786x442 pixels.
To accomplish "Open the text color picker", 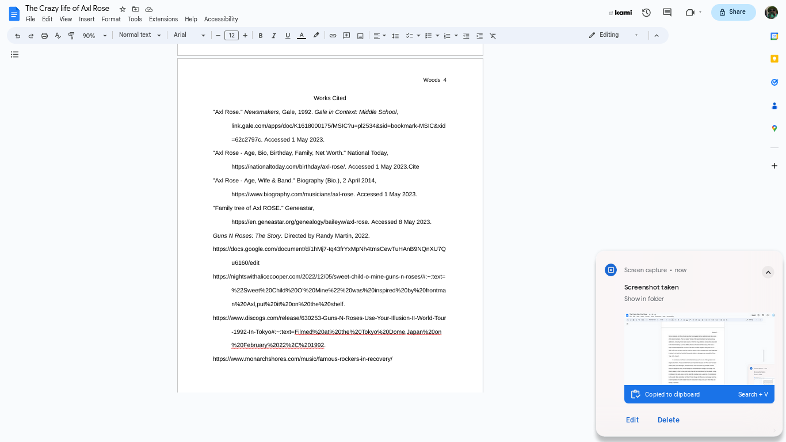I will (x=302, y=36).
